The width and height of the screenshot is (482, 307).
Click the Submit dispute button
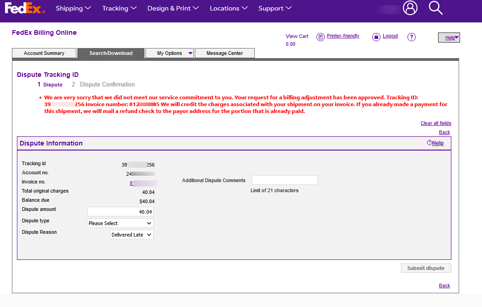[426, 268]
